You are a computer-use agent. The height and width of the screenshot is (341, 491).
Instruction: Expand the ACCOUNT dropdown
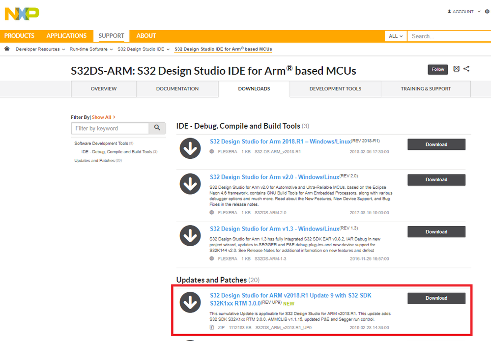[x=479, y=12]
